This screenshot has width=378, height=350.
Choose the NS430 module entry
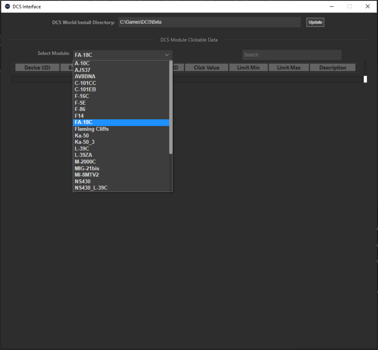[121, 182]
